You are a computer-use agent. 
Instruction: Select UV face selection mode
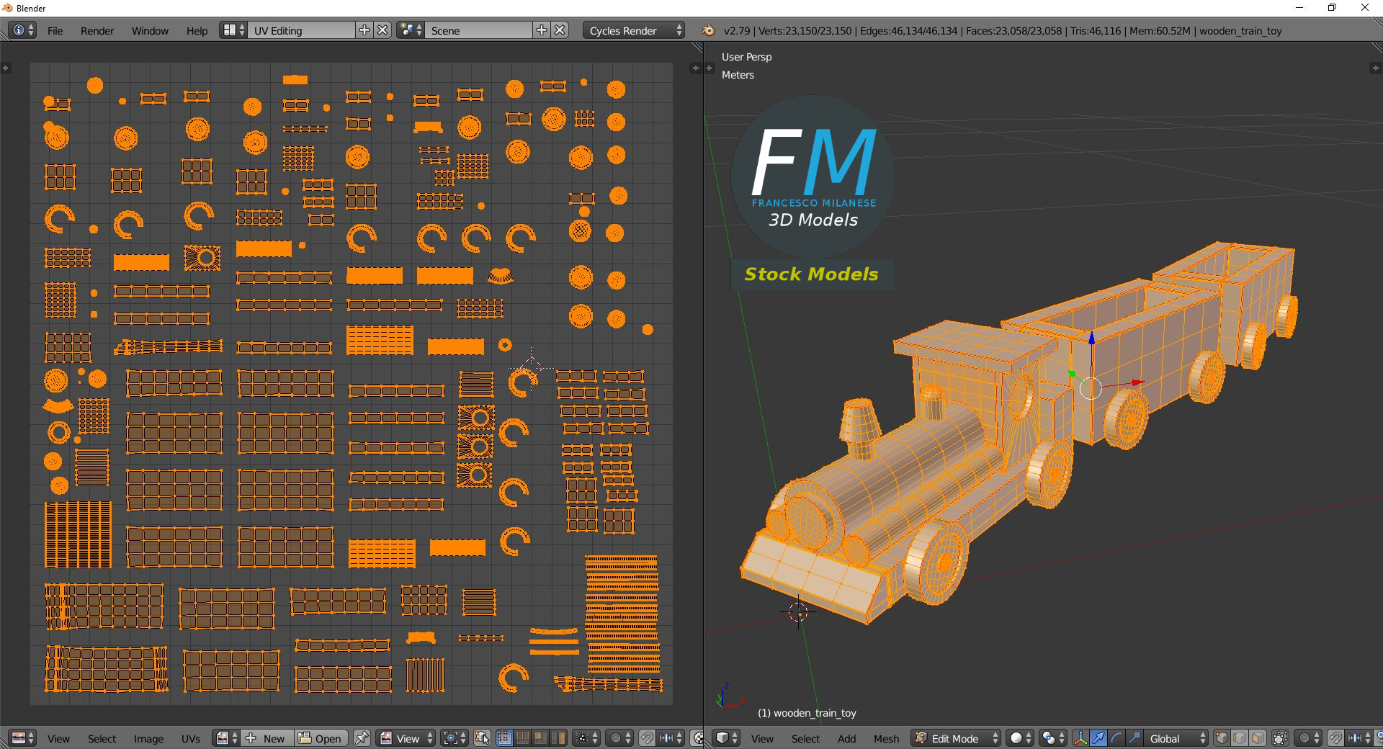click(x=540, y=738)
